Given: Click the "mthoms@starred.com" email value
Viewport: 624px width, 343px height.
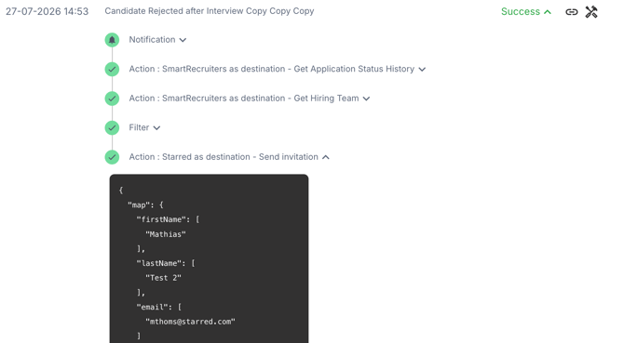Looking at the screenshot, I should tap(190, 322).
